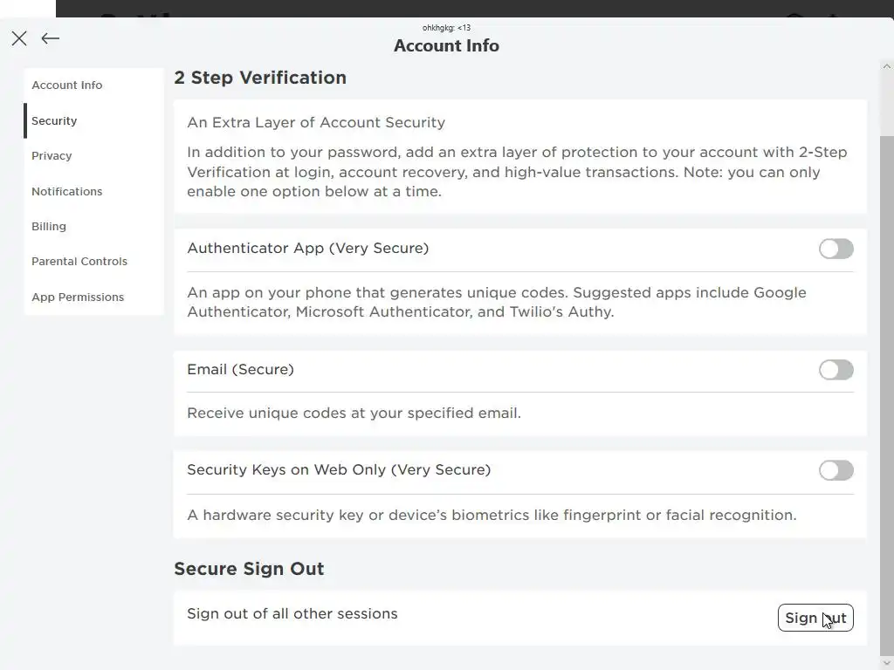The image size is (894, 670).
Task: Select App Permissions in the sidebar
Action: click(78, 297)
